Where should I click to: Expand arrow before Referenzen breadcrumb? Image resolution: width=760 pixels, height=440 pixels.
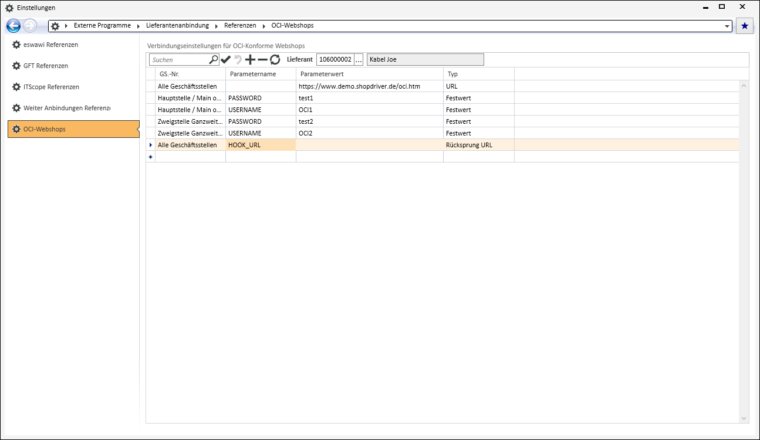coord(217,26)
